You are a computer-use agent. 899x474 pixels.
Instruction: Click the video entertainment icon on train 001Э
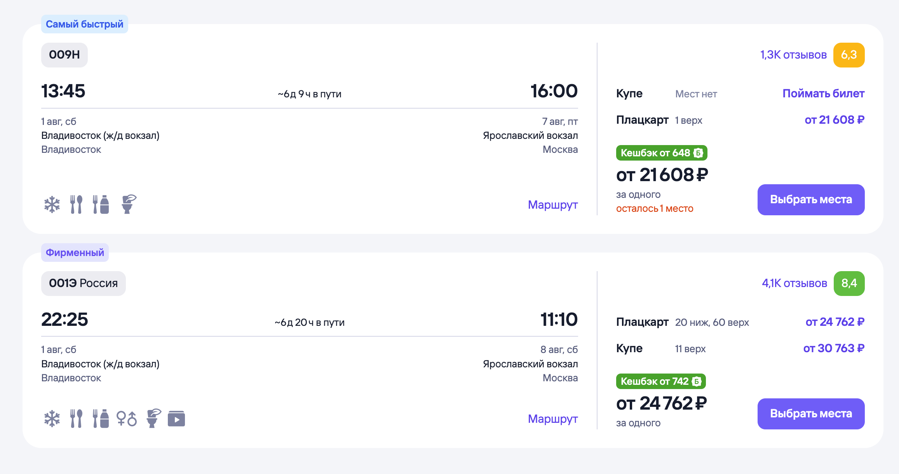[x=176, y=419]
